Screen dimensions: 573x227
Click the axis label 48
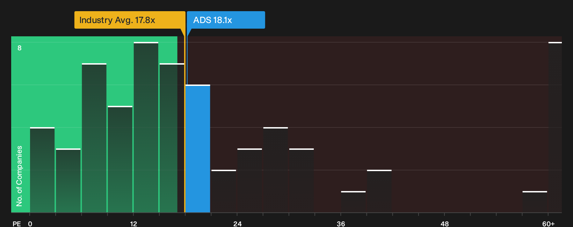coord(445,224)
